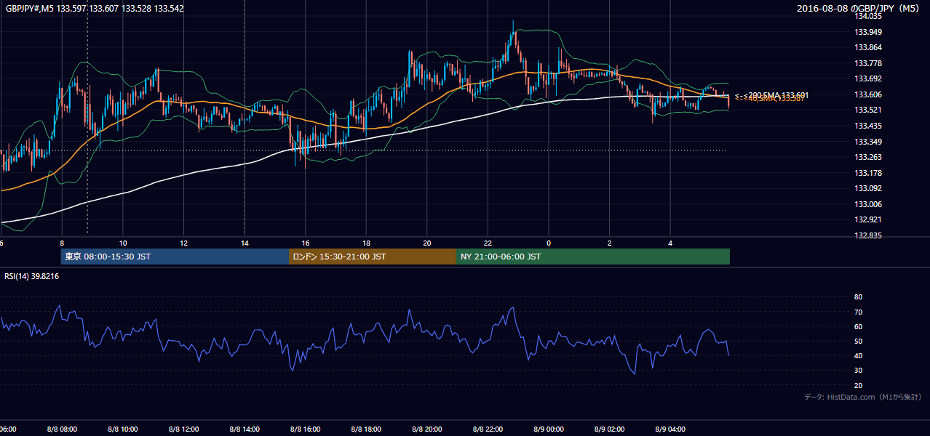Click price axis label 133.949
930x436 pixels.
coord(870,32)
